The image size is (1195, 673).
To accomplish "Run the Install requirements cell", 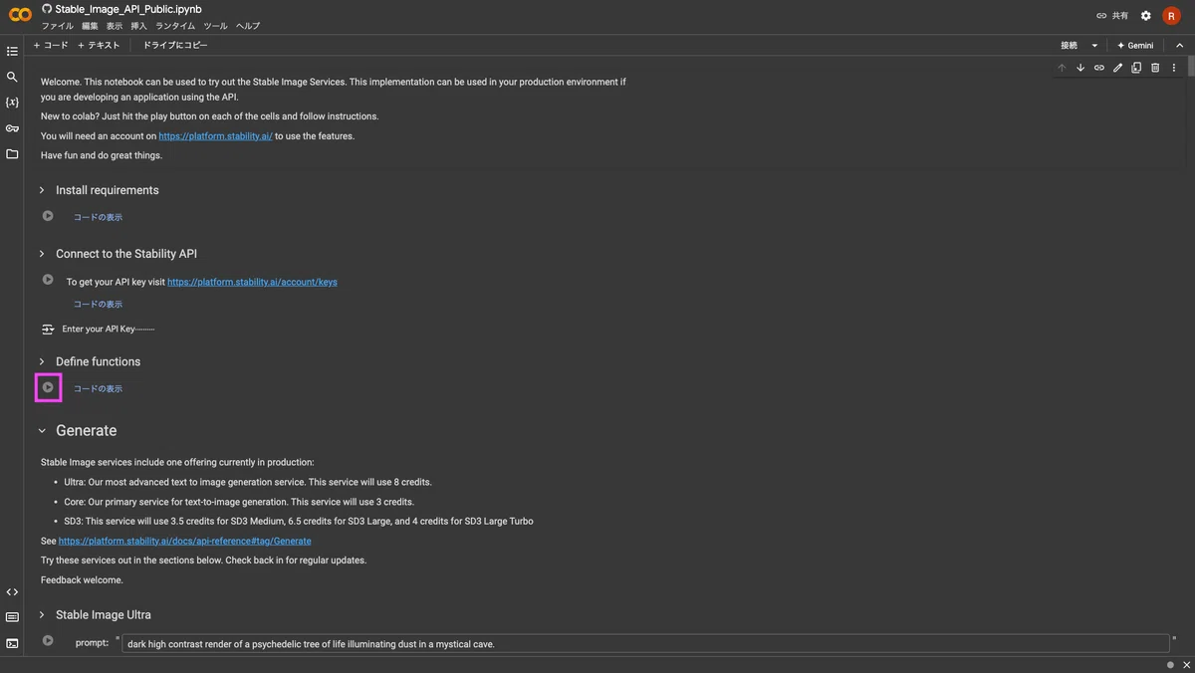I will click(x=48, y=216).
